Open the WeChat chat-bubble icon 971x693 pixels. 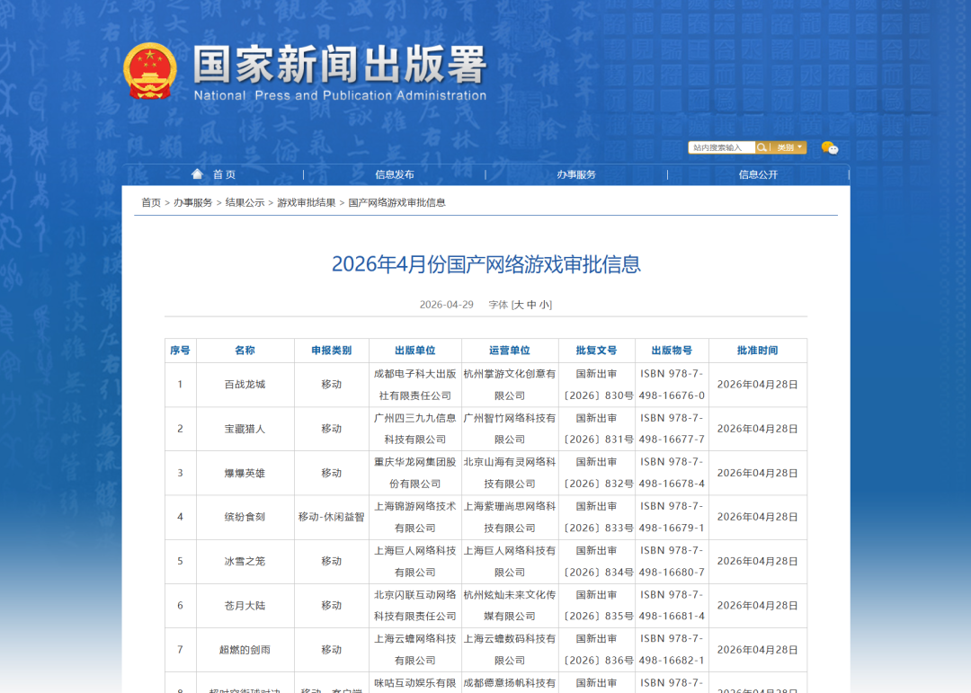tap(830, 148)
